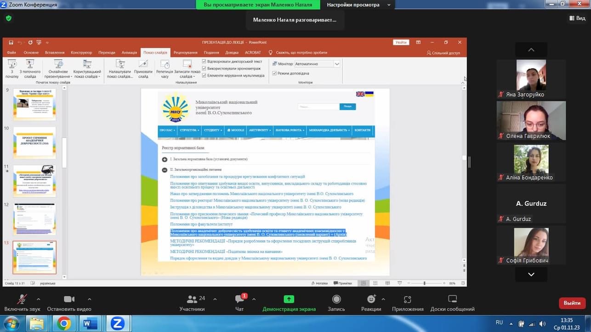The width and height of the screenshot is (591, 332).
Task: Open the Анімація ribbon tab
Action: click(x=129, y=53)
